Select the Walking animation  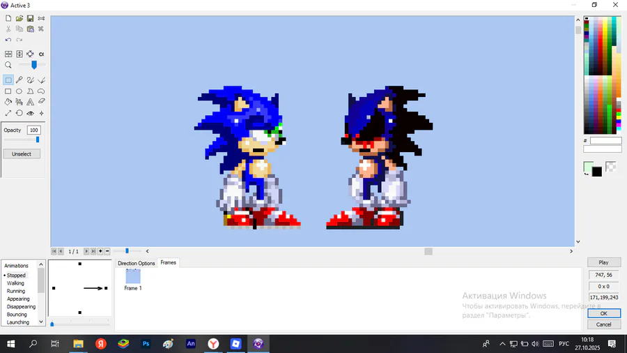15,283
